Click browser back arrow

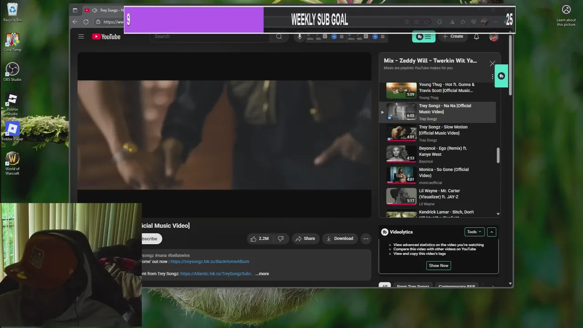click(x=75, y=21)
